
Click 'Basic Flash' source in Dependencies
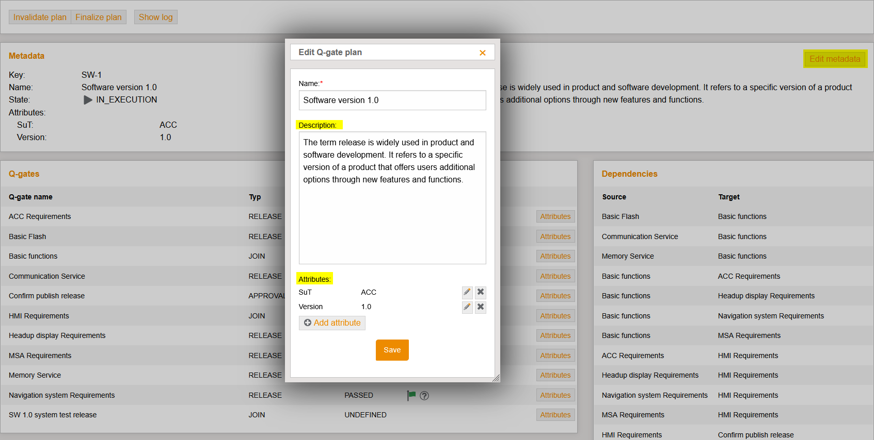pos(621,216)
